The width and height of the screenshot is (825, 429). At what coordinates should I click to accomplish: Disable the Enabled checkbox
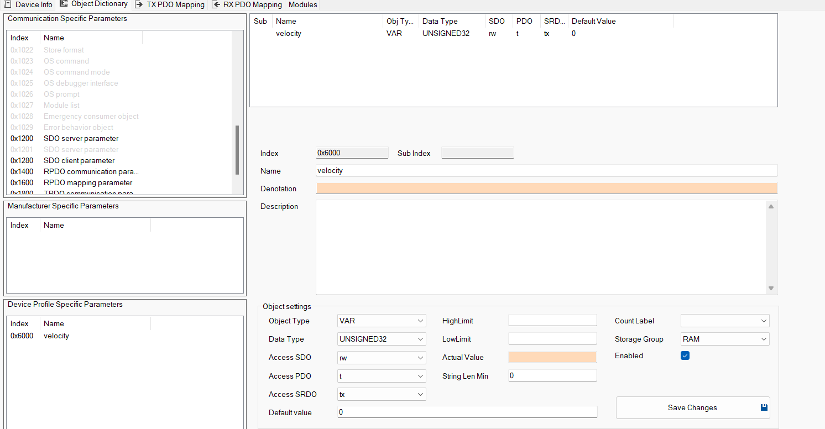(685, 355)
